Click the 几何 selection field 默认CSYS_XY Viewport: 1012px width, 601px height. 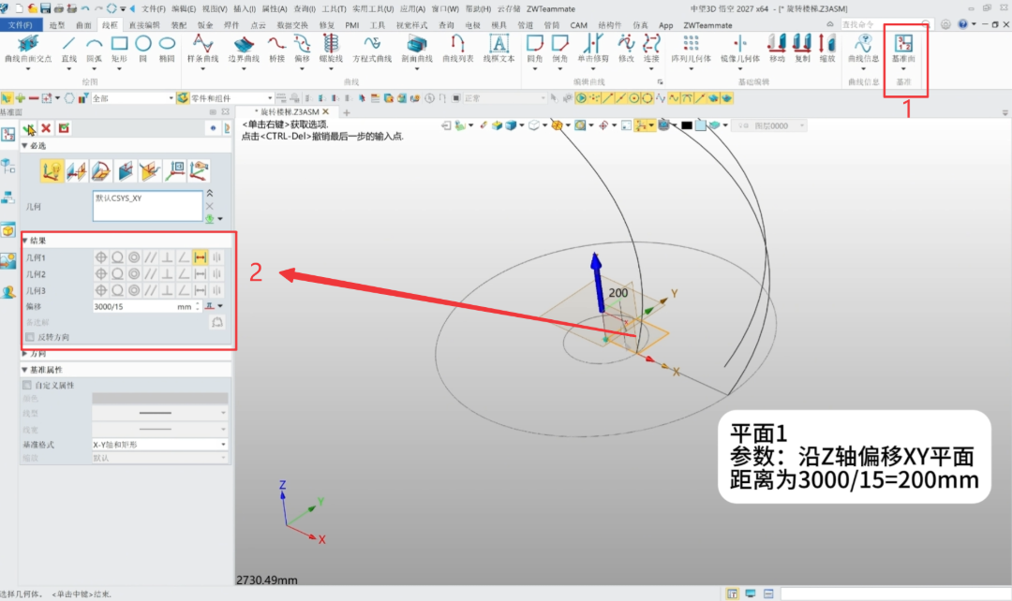(x=147, y=206)
